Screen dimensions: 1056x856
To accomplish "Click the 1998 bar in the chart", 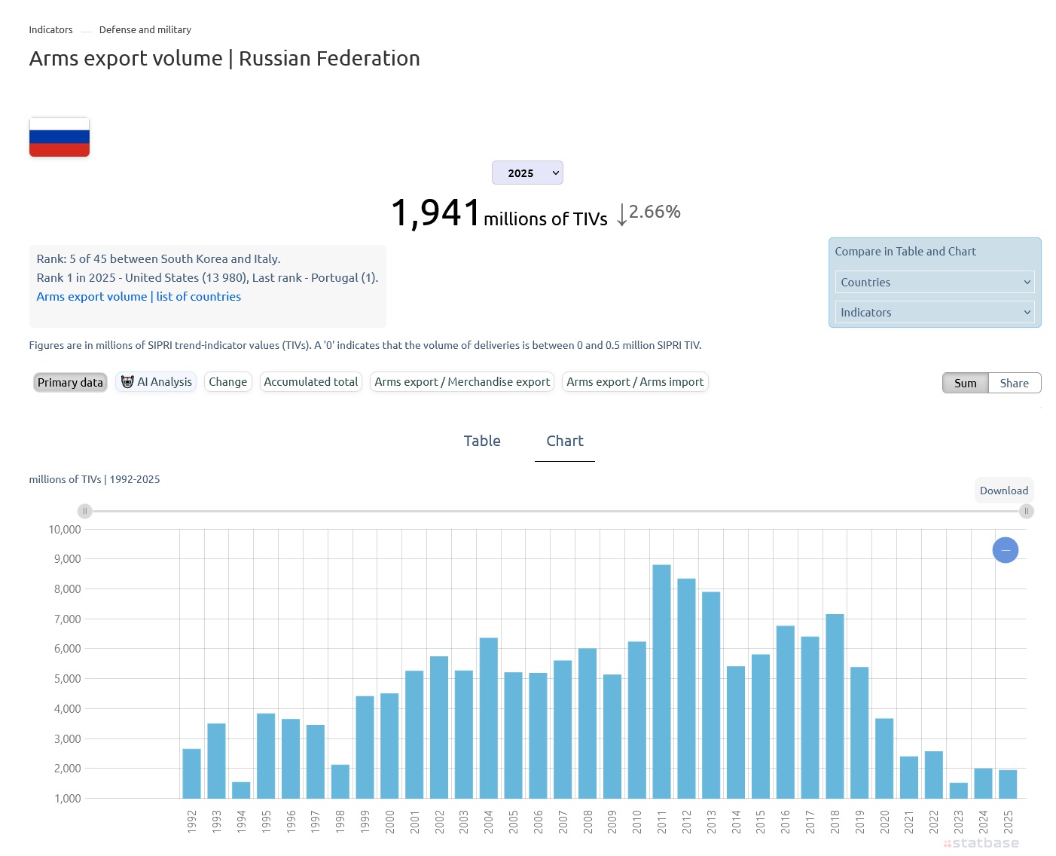I will click(340, 781).
